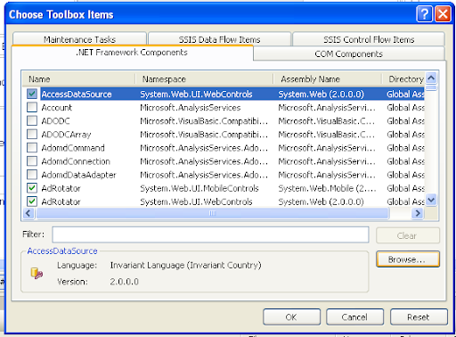The width and height of the screenshot is (456, 337).
Task: Close the Choose Toolbox Items dialog
Action: 443,14
